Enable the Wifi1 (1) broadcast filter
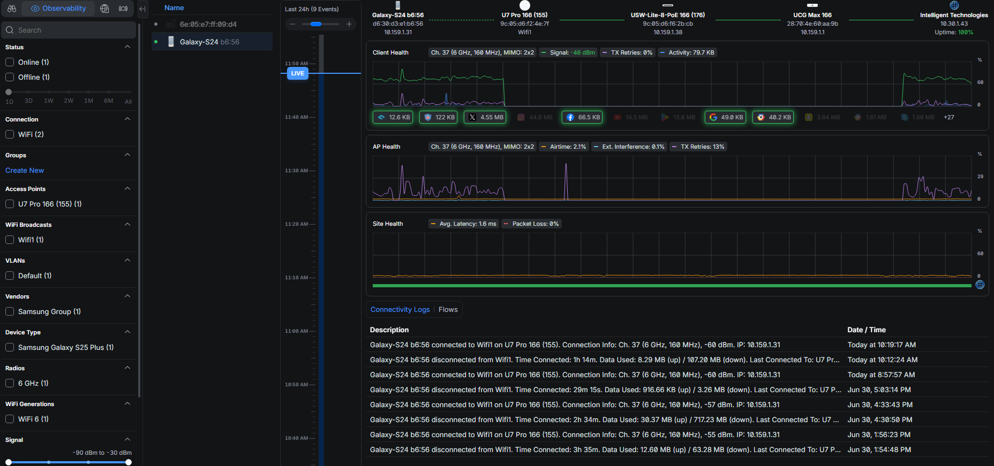 (10, 240)
